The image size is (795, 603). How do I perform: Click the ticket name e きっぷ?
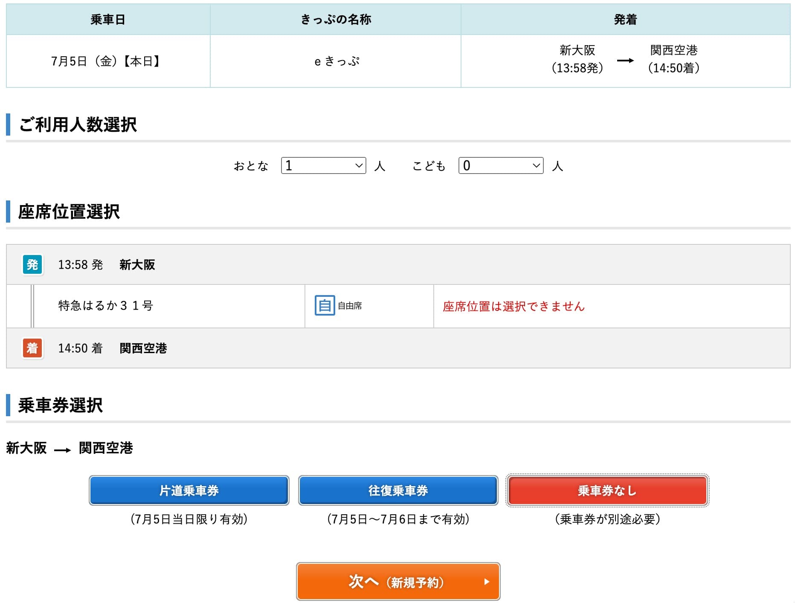click(x=337, y=61)
